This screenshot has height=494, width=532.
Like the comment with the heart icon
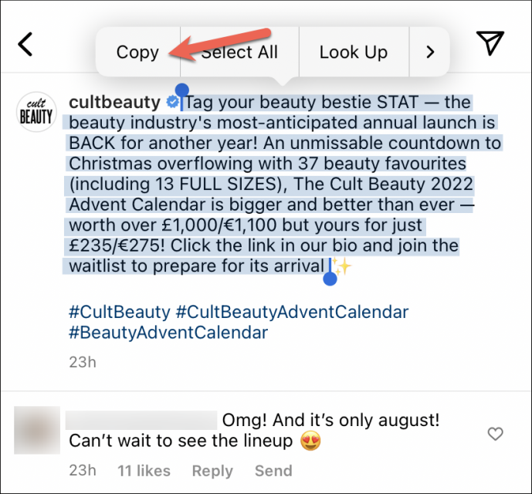(495, 434)
